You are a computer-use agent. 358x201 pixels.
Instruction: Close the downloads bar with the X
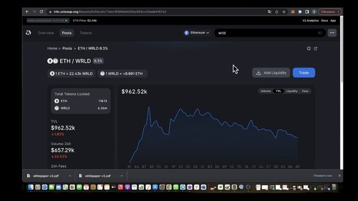point(340,176)
